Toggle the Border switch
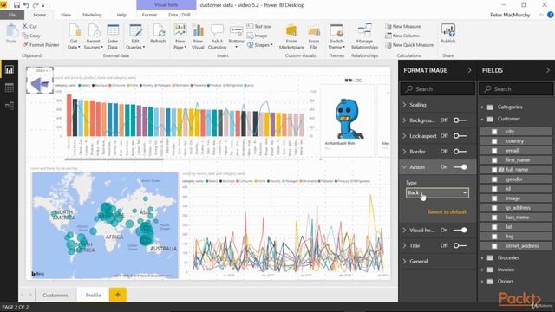The image size is (555, 312). tap(460, 152)
